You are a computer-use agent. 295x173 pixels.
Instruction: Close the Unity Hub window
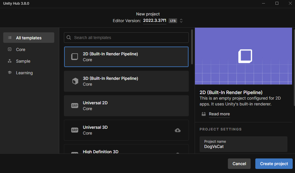point(290,3)
